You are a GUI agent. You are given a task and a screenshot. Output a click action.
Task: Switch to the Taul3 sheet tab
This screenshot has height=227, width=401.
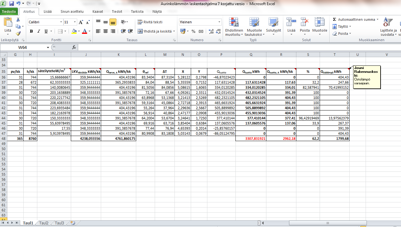point(59,223)
